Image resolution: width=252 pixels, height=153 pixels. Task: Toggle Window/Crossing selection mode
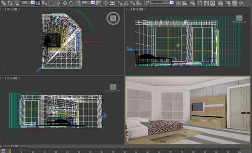coord(58,3)
